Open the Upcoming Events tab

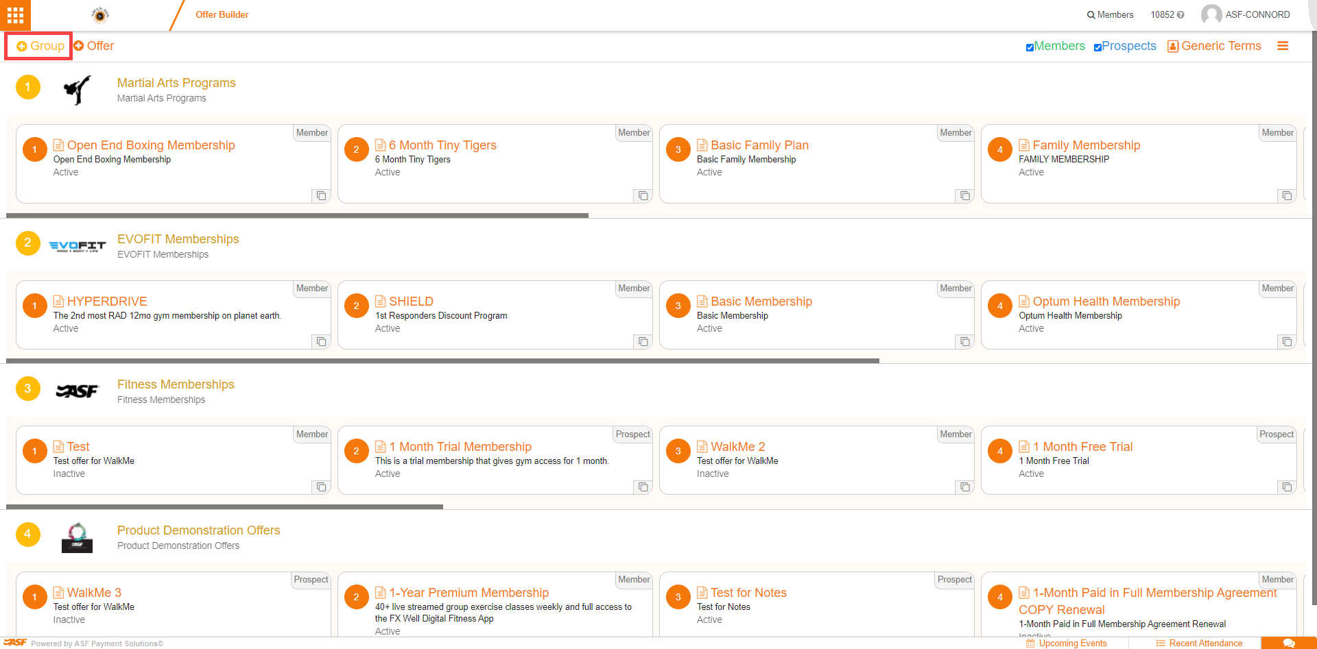[1067, 643]
